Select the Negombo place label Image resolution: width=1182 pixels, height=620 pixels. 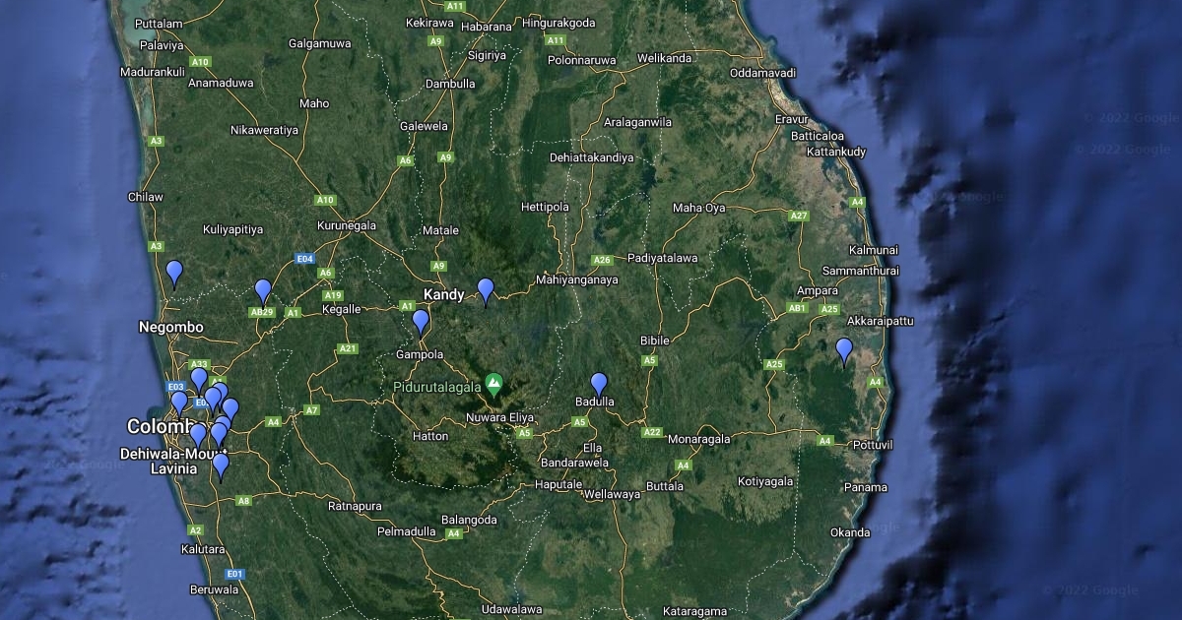(170, 327)
